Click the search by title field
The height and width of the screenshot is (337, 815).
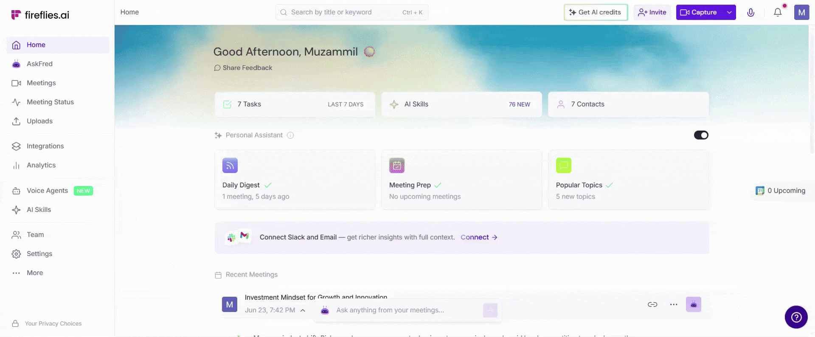tap(352, 12)
